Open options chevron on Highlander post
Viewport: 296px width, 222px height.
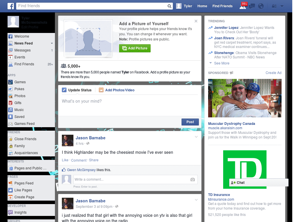click(196, 137)
